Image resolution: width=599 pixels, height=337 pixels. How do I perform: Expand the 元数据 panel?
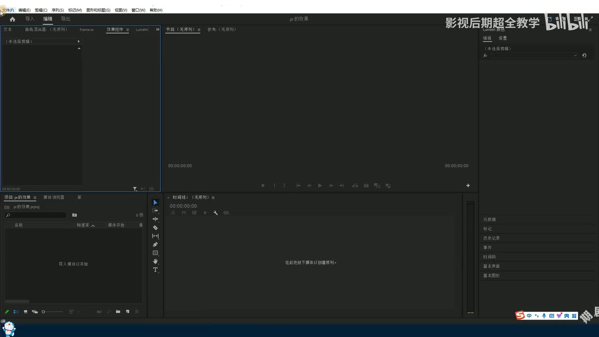pos(489,220)
